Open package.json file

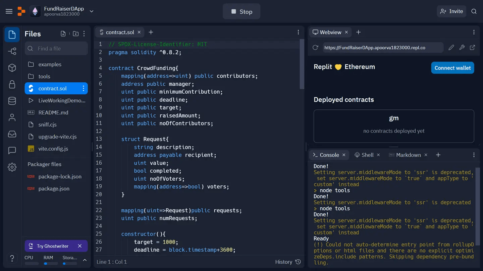[56, 188]
